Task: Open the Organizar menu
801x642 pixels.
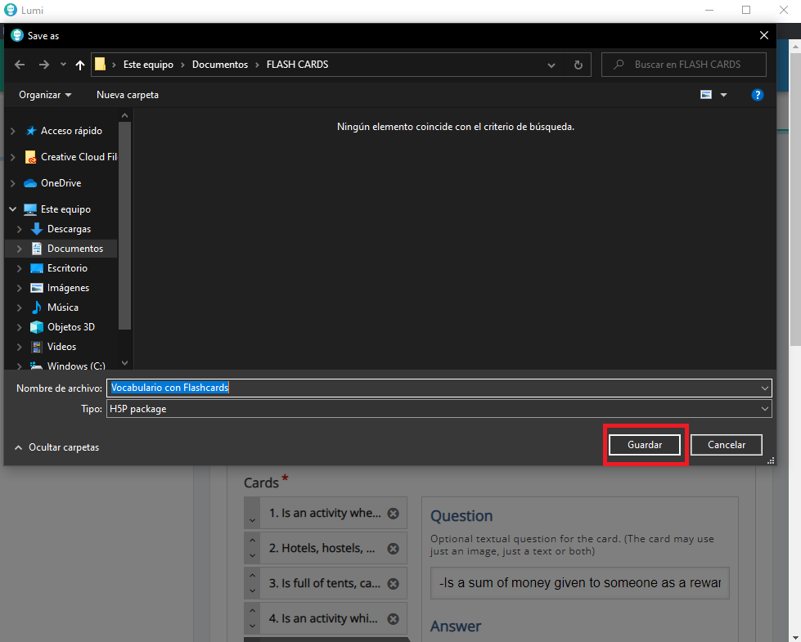Action: (x=45, y=95)
